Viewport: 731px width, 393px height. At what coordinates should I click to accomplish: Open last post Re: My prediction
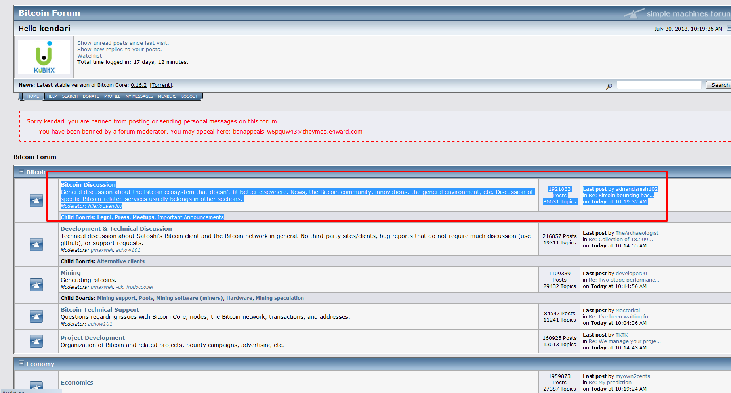pyautogui.click(x=610, y=382)
